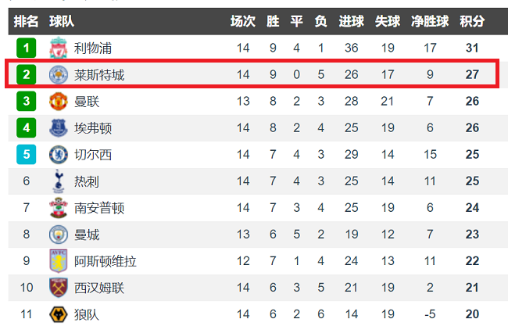Click the Everton club badge
This screenshot has width=508, height=326.
click(57, 128)
